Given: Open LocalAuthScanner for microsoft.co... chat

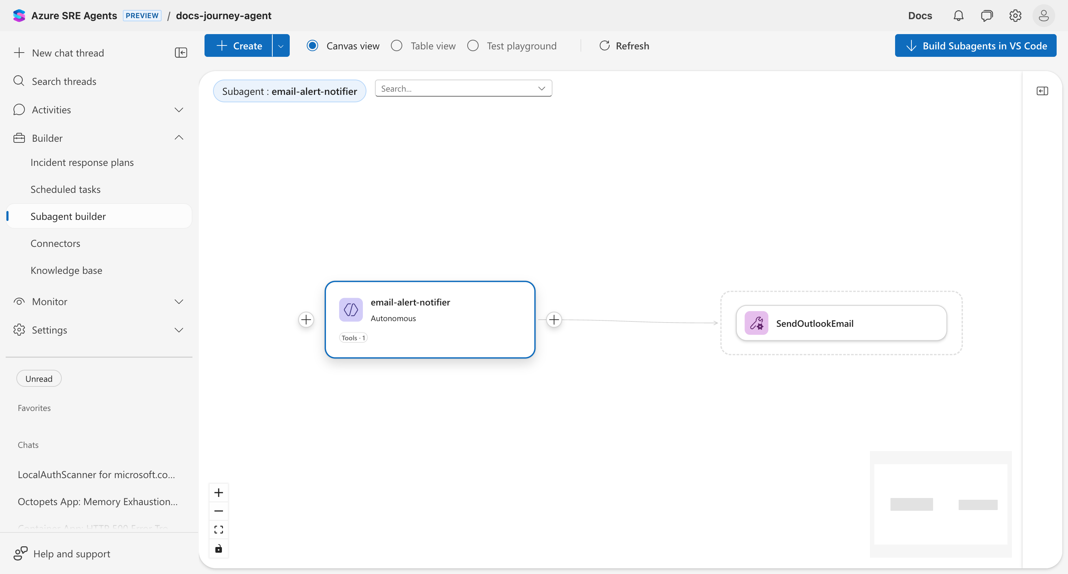Looking at the screenshot, I should click(x=96, y=475).
